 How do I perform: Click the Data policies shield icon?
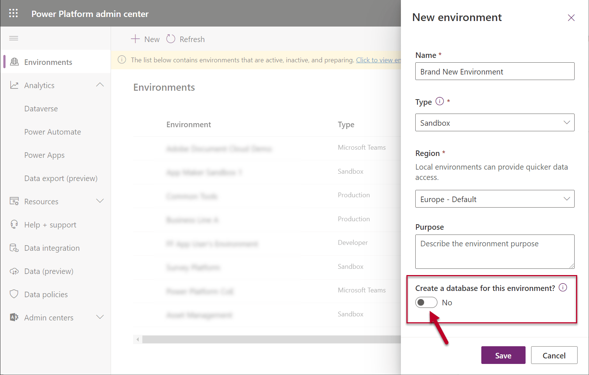click(x=14, y=294)
